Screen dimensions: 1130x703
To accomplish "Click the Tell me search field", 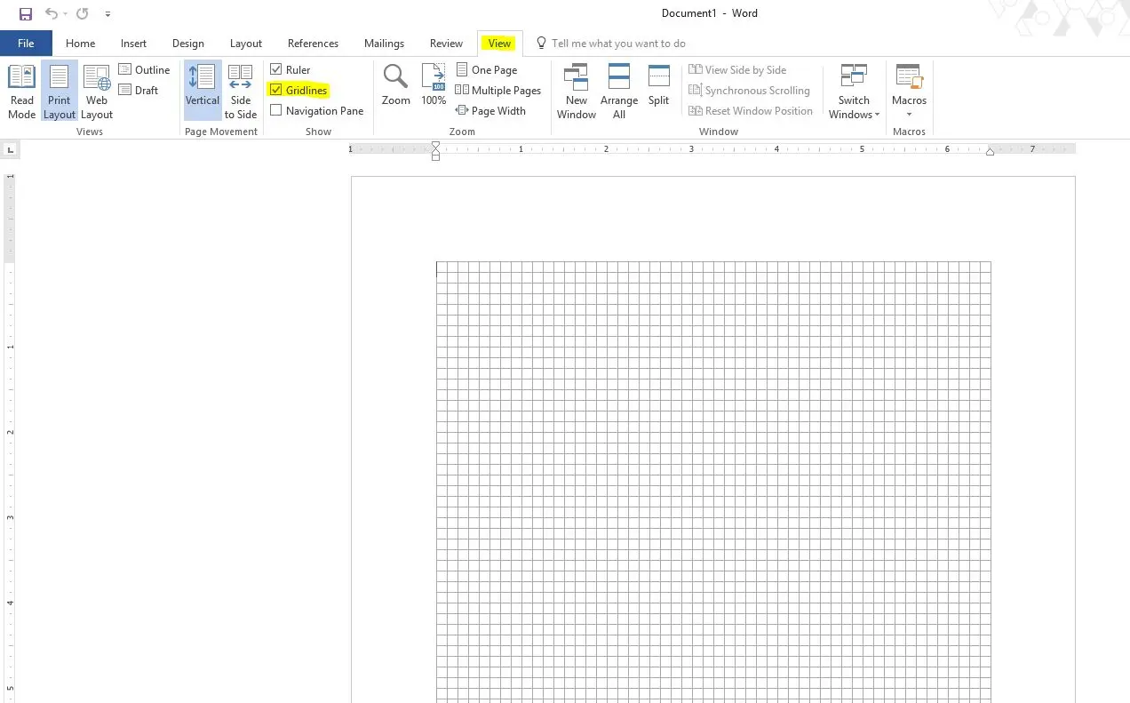I will click(618, 43).
